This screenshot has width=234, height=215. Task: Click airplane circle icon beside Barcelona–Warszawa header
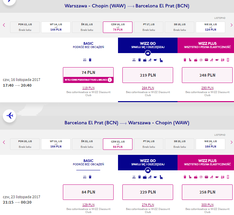[9, 116]
